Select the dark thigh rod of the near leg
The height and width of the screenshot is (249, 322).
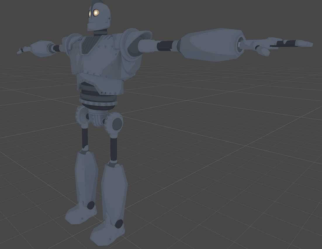(114, 149)
